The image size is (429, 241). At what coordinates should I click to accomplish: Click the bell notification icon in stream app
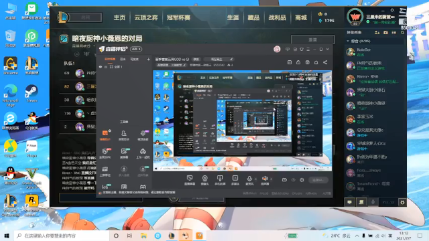(x=316, y=62)
